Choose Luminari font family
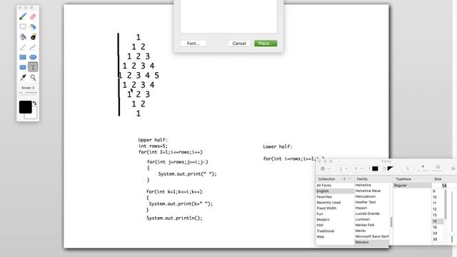 [x=372, y=219]
